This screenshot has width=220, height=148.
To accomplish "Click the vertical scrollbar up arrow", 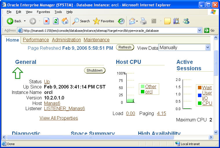I will pos(216,38).
